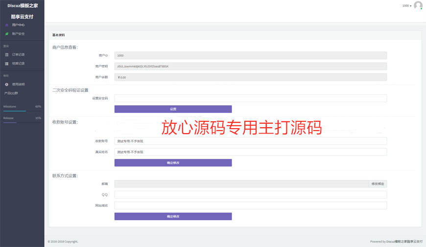
Task: Click the user avatar at top right
Action: tap(418, 5)
